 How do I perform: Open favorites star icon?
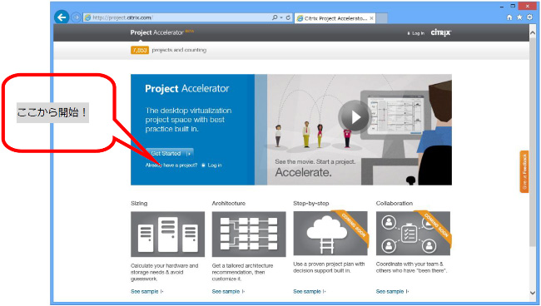coord(519,17)
